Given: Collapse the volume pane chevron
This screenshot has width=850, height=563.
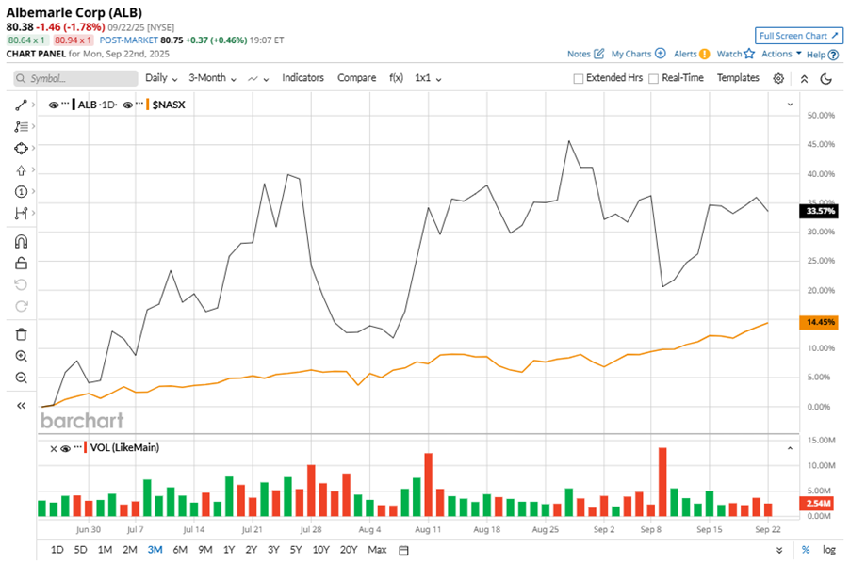Looking at the screenshot, I should point(790,448).
